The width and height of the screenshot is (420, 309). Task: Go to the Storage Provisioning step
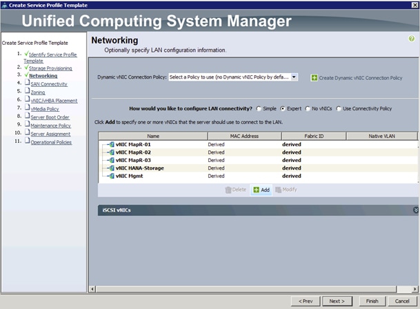(50, 68)
